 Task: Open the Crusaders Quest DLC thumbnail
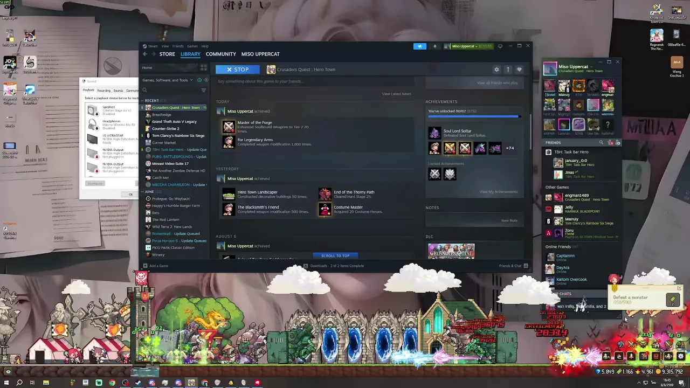coord(451,251)
